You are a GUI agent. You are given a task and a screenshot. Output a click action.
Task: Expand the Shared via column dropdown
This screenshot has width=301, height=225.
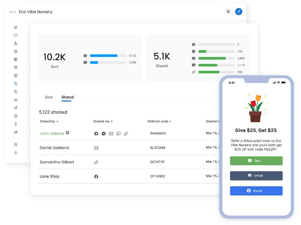tap(103, 121)
